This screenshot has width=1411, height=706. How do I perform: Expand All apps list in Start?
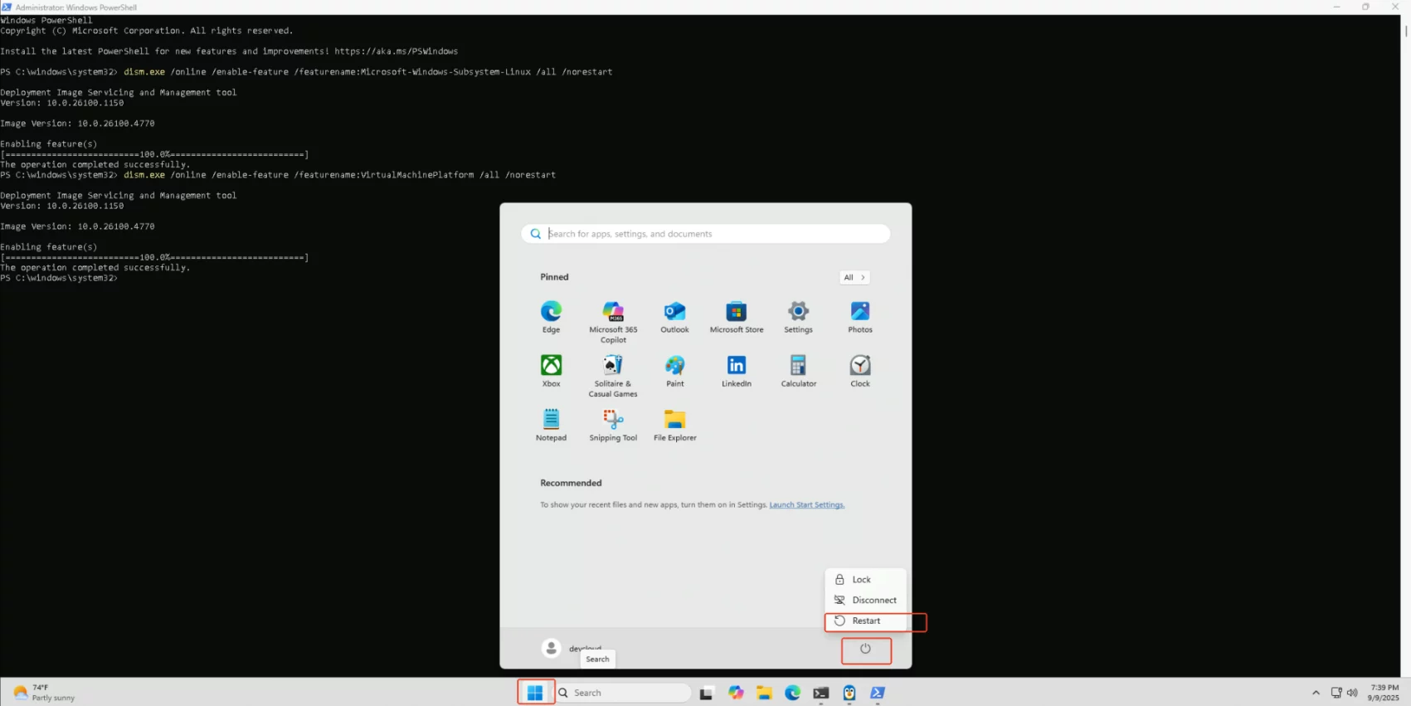coord(854,277)
